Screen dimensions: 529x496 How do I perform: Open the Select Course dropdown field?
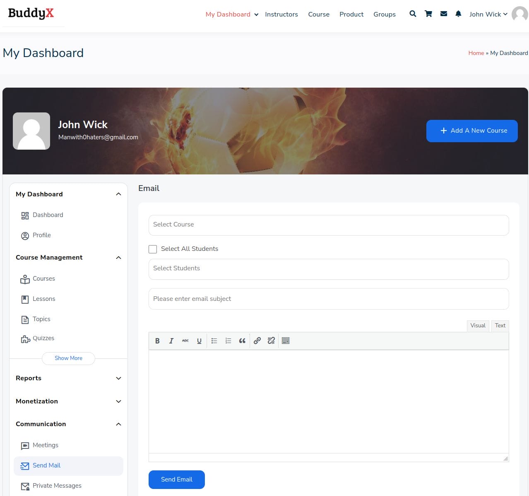tap(328, 225)
